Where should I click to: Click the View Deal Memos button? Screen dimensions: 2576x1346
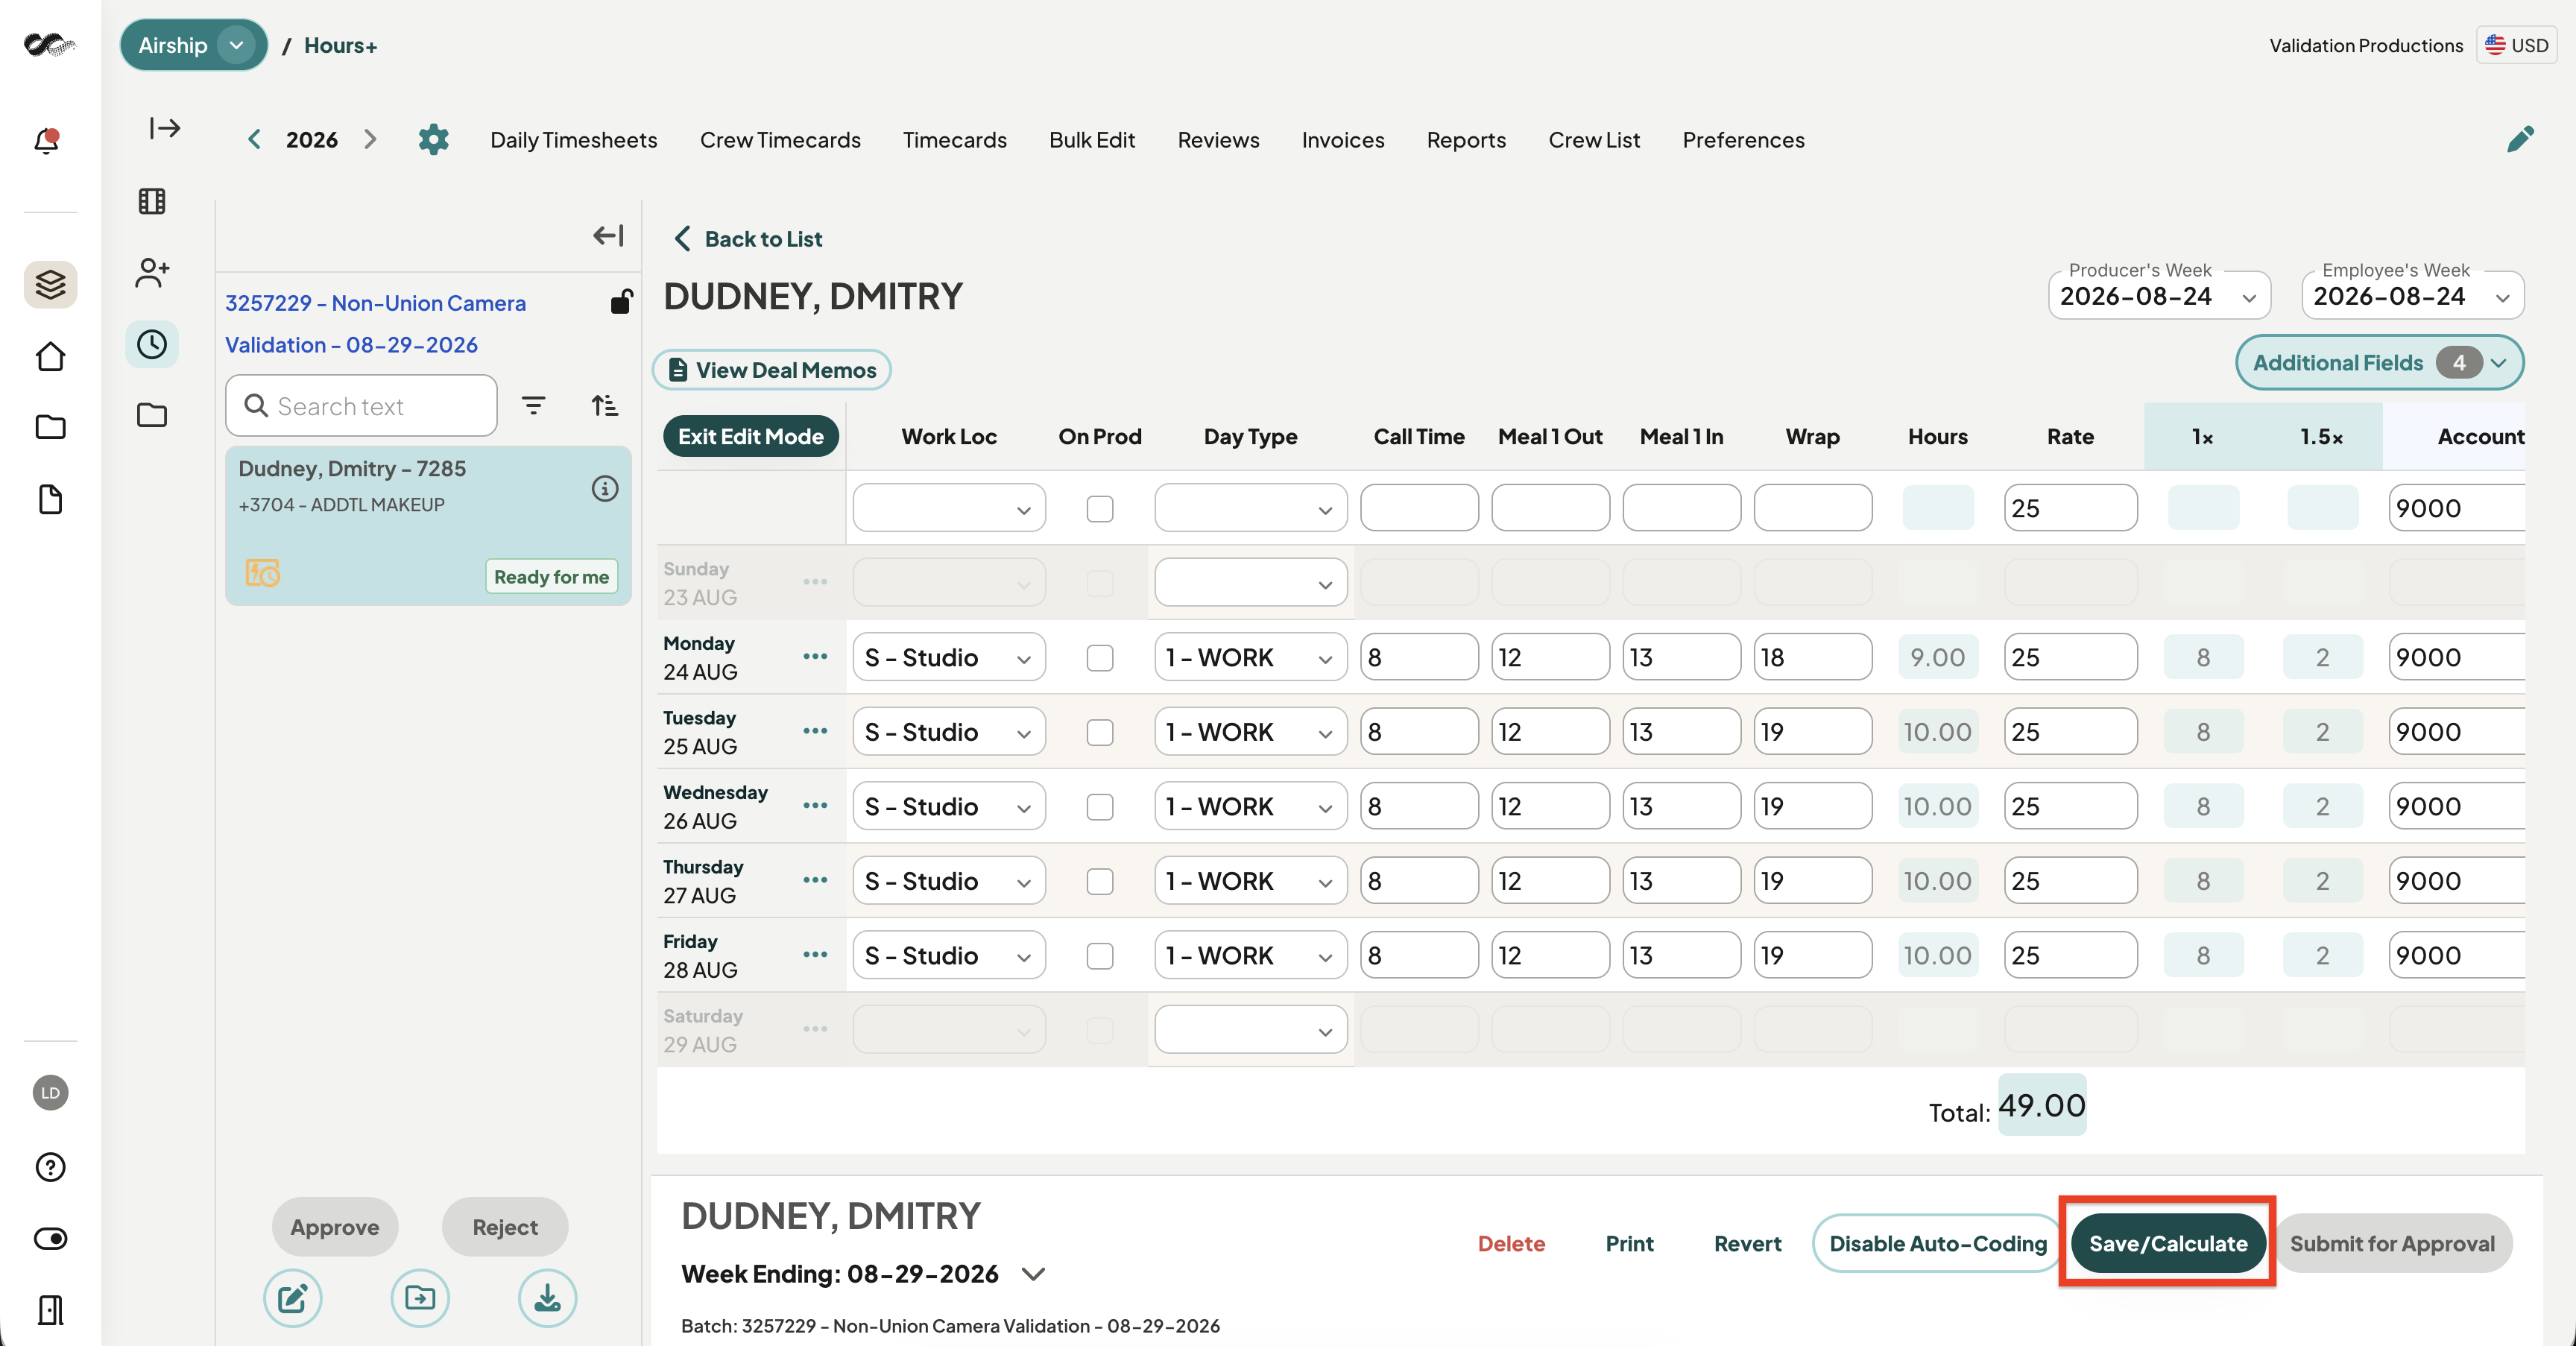point(771,370)
